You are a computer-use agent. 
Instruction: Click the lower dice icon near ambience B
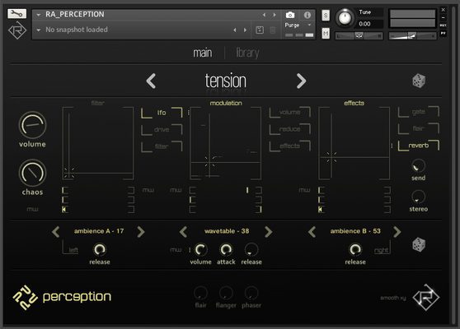pyautogui.click(x=419, y=245)
